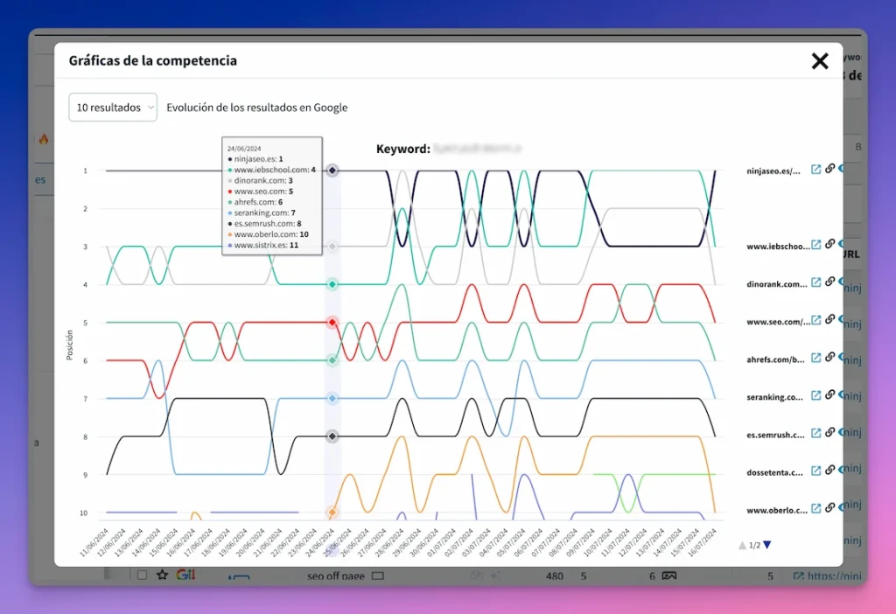Copy the link for www.iebschool.com using chain icon
Image resolution: width=896 pixels, height=614 pixels.
pos(829,245)
